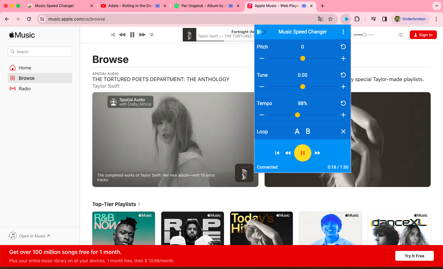Open the browser tab list dropdown

437,6
